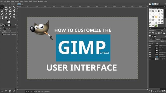166x93 pixels.
Task: Delete the selected brush
Action: point(158,33)
